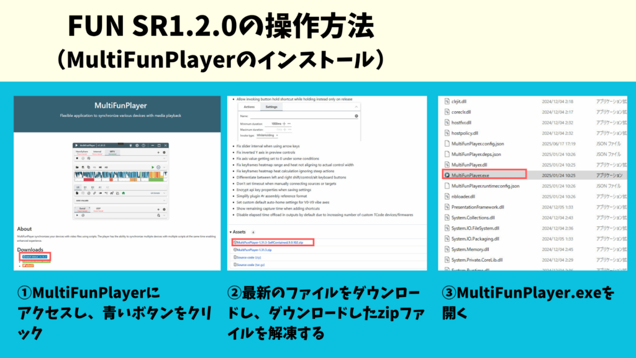Screen dimensions: 636x358
Task: Click the zip icon beside MultiFunPlayer-1.31.3.zip
Action: click(235, 249)
